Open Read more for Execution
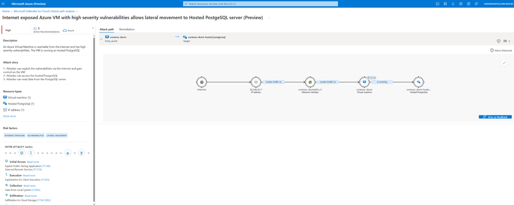Screen dimensions: 514x205 click(x=29, y=176)
